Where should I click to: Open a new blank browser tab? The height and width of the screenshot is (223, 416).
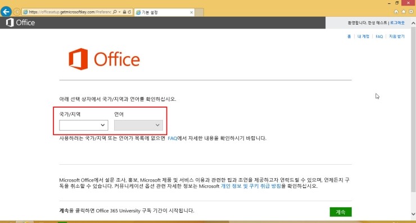point(200,12)
